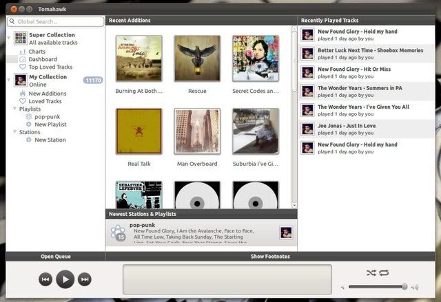This screenshot has height=302, width=441.
Task: Click the loud volume speaker icon
Action: (415, 287)
